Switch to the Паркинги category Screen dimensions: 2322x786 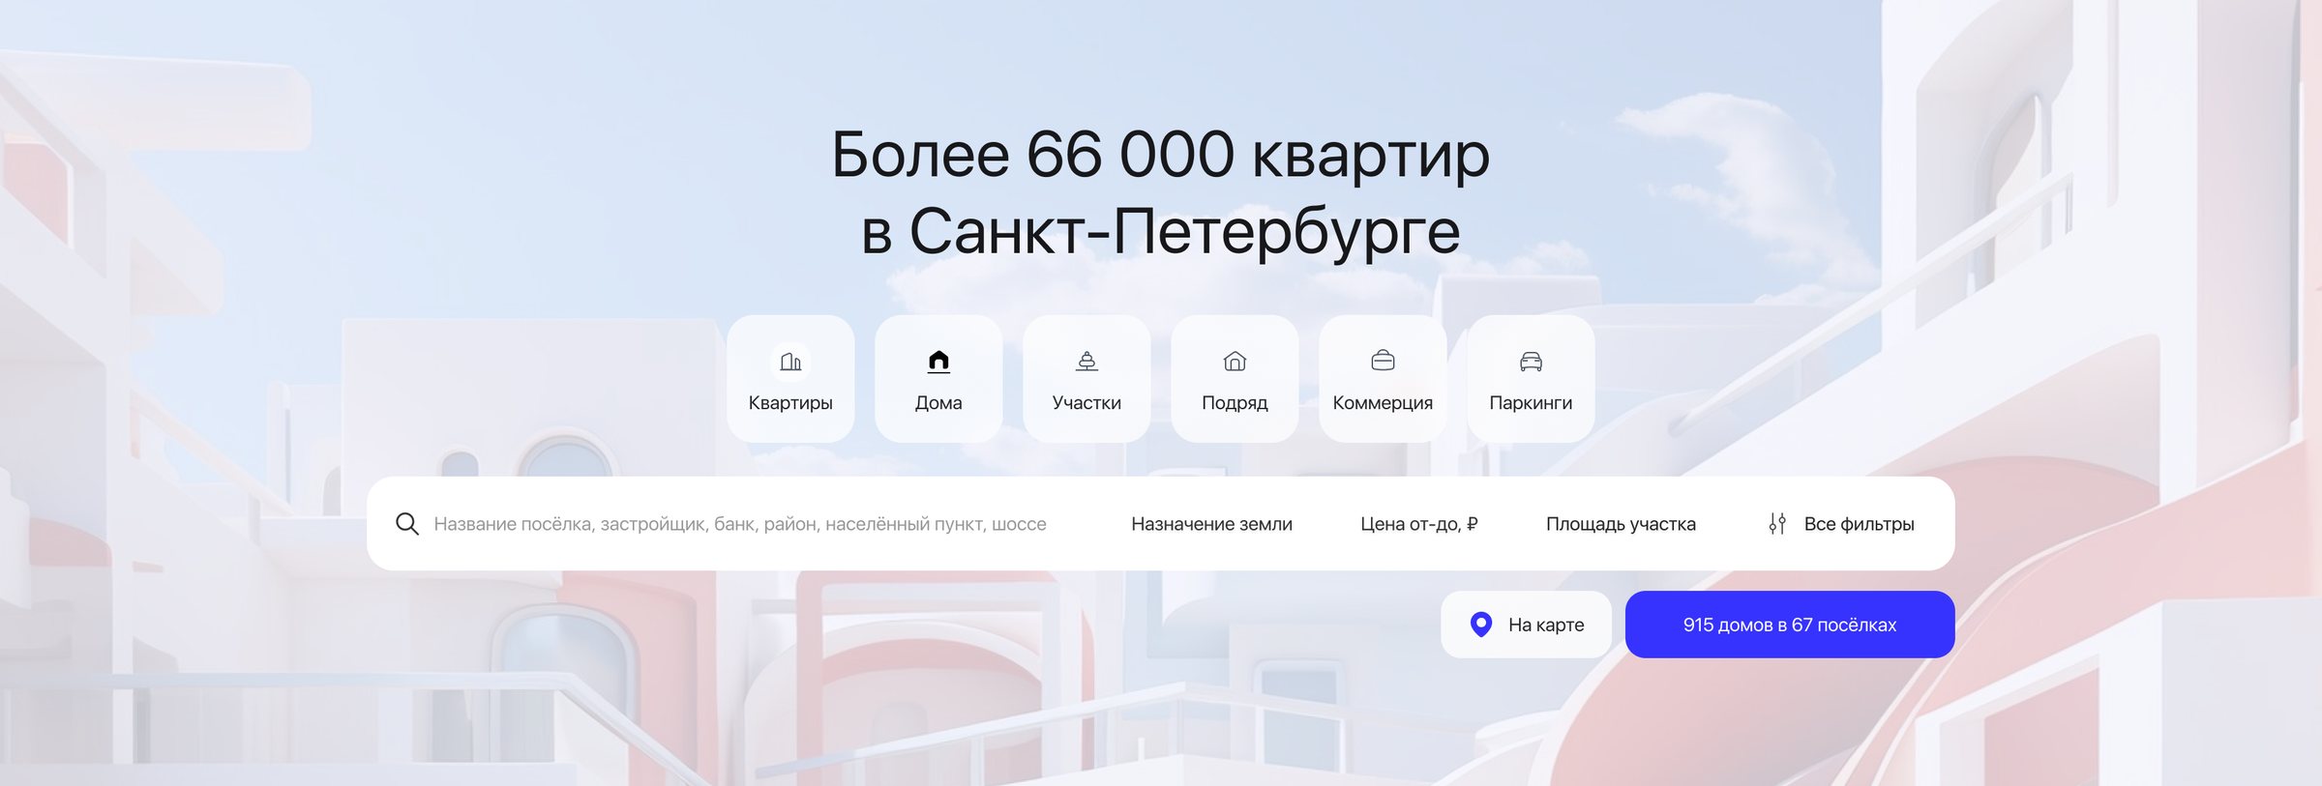click(1531, 379)
